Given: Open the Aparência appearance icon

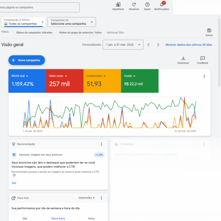Looking at the screenshot, I should point(118,5).
